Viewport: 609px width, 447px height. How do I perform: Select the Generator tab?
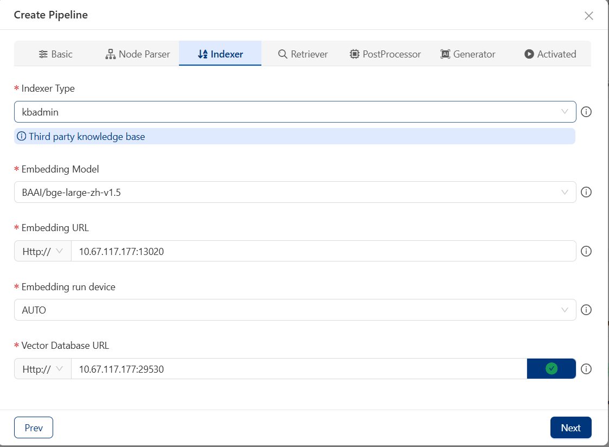point(467,54)
